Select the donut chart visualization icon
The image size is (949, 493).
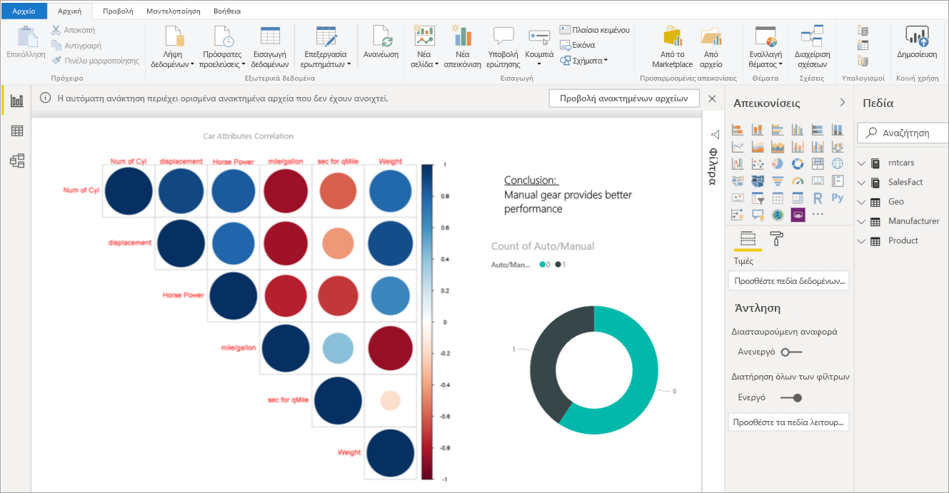[798, 163]
